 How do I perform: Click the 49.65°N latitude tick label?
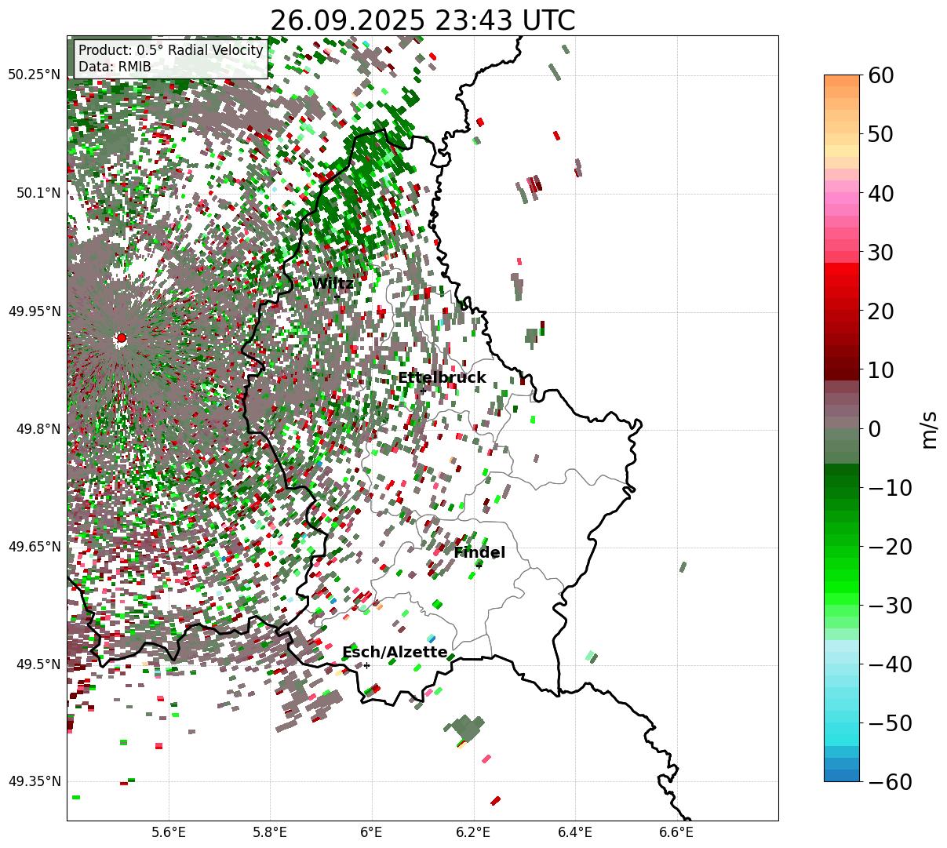point(34,547)
